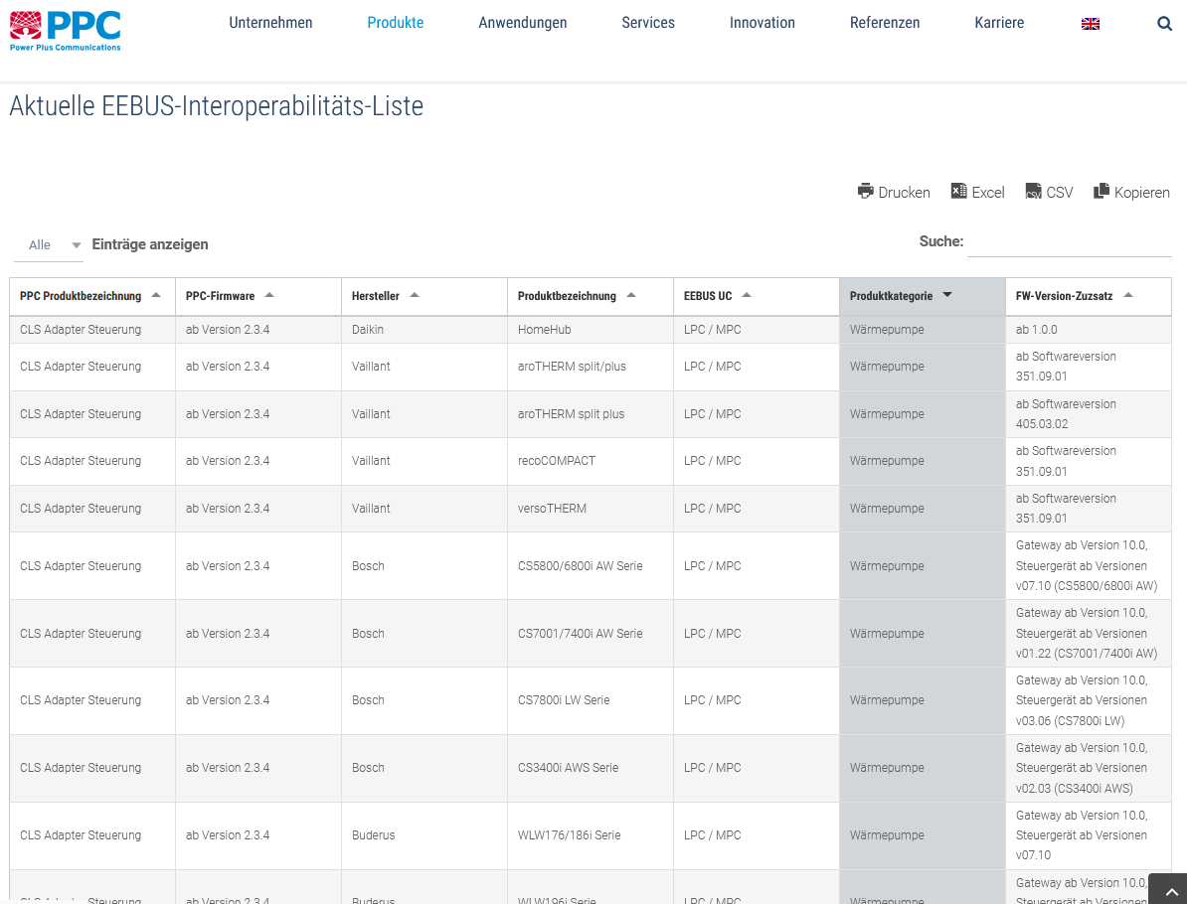Open the Unternehmen menu
Screen dimensions: 1187x904
tap(270, 22)
